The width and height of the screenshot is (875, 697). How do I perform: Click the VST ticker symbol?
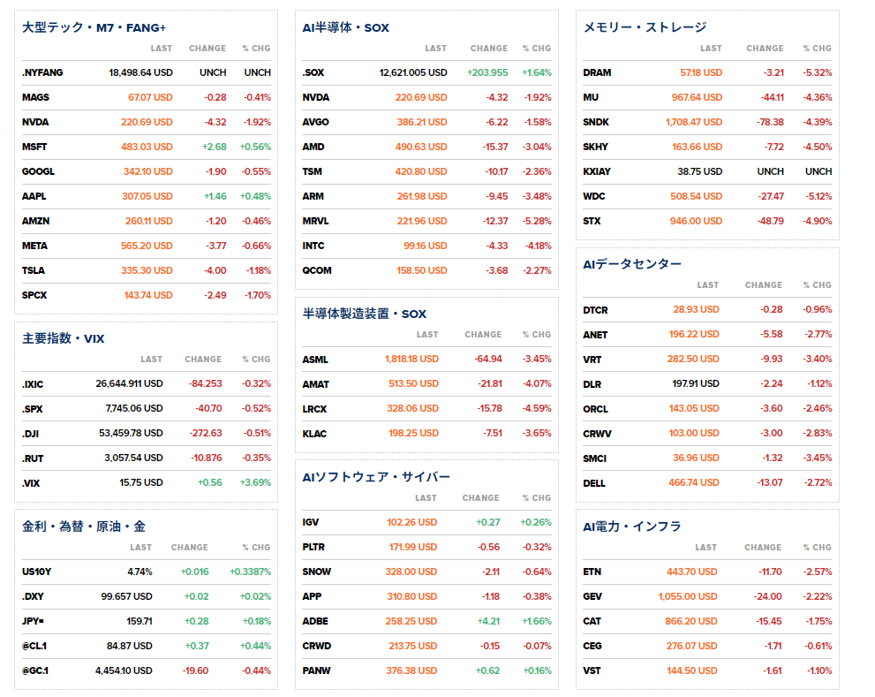coord(592,670)
